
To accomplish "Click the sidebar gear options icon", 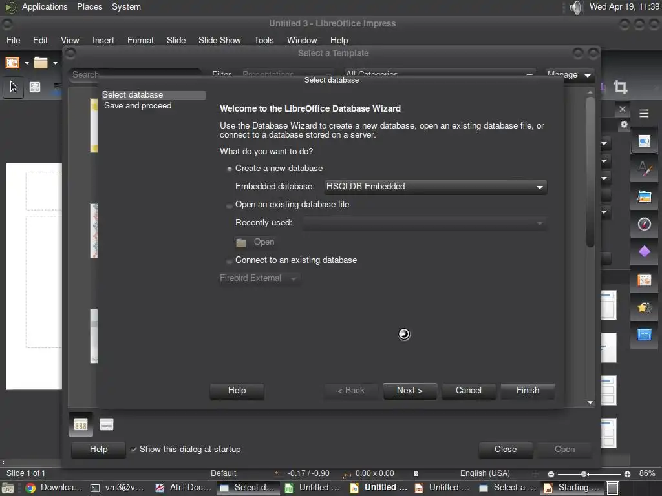I will click(624, 125).
